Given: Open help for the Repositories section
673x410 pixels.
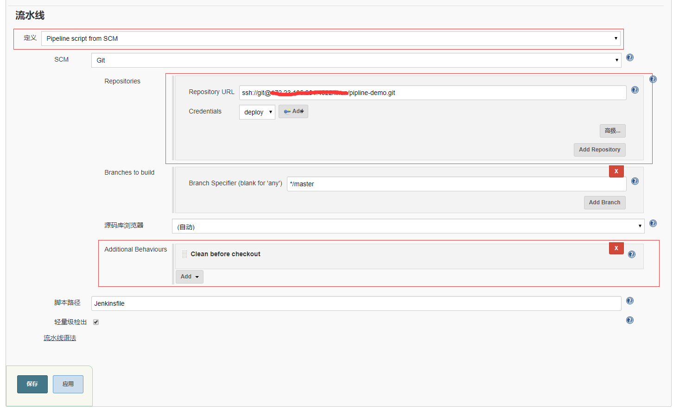Looking at the screenshot, I should 653,79.
